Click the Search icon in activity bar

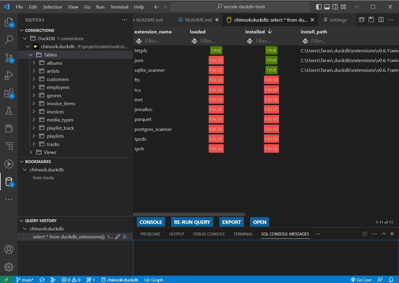coord(9,40)
